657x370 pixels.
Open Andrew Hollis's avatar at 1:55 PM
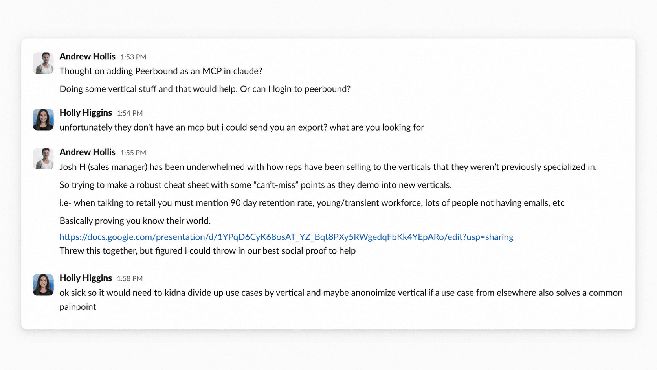coord(43,159)
